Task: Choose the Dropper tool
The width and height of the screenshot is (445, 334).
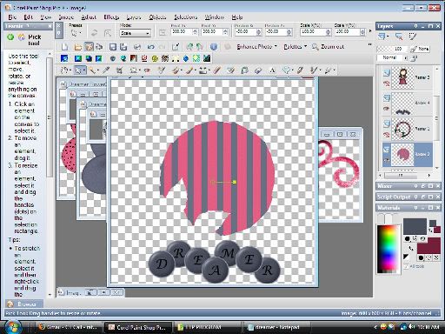Action: coord(106,70)
